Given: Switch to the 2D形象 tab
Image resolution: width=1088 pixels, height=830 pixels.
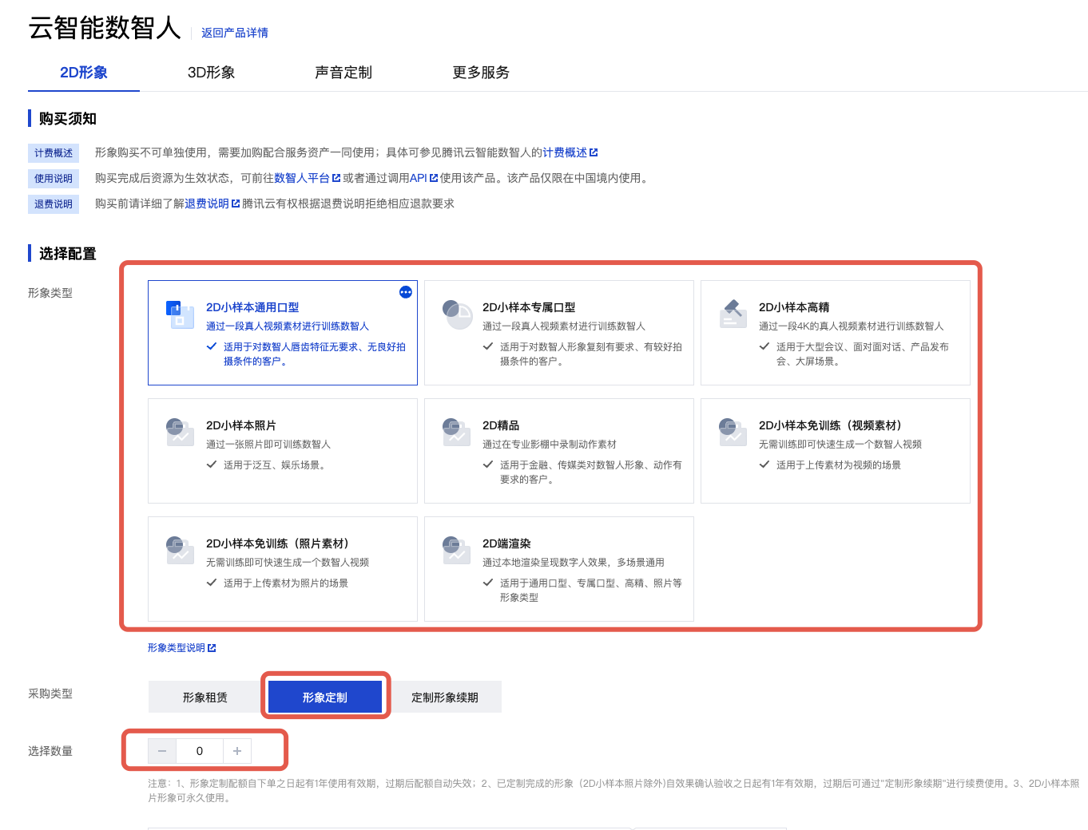Looking at the screenshot, I should (84, 73).
